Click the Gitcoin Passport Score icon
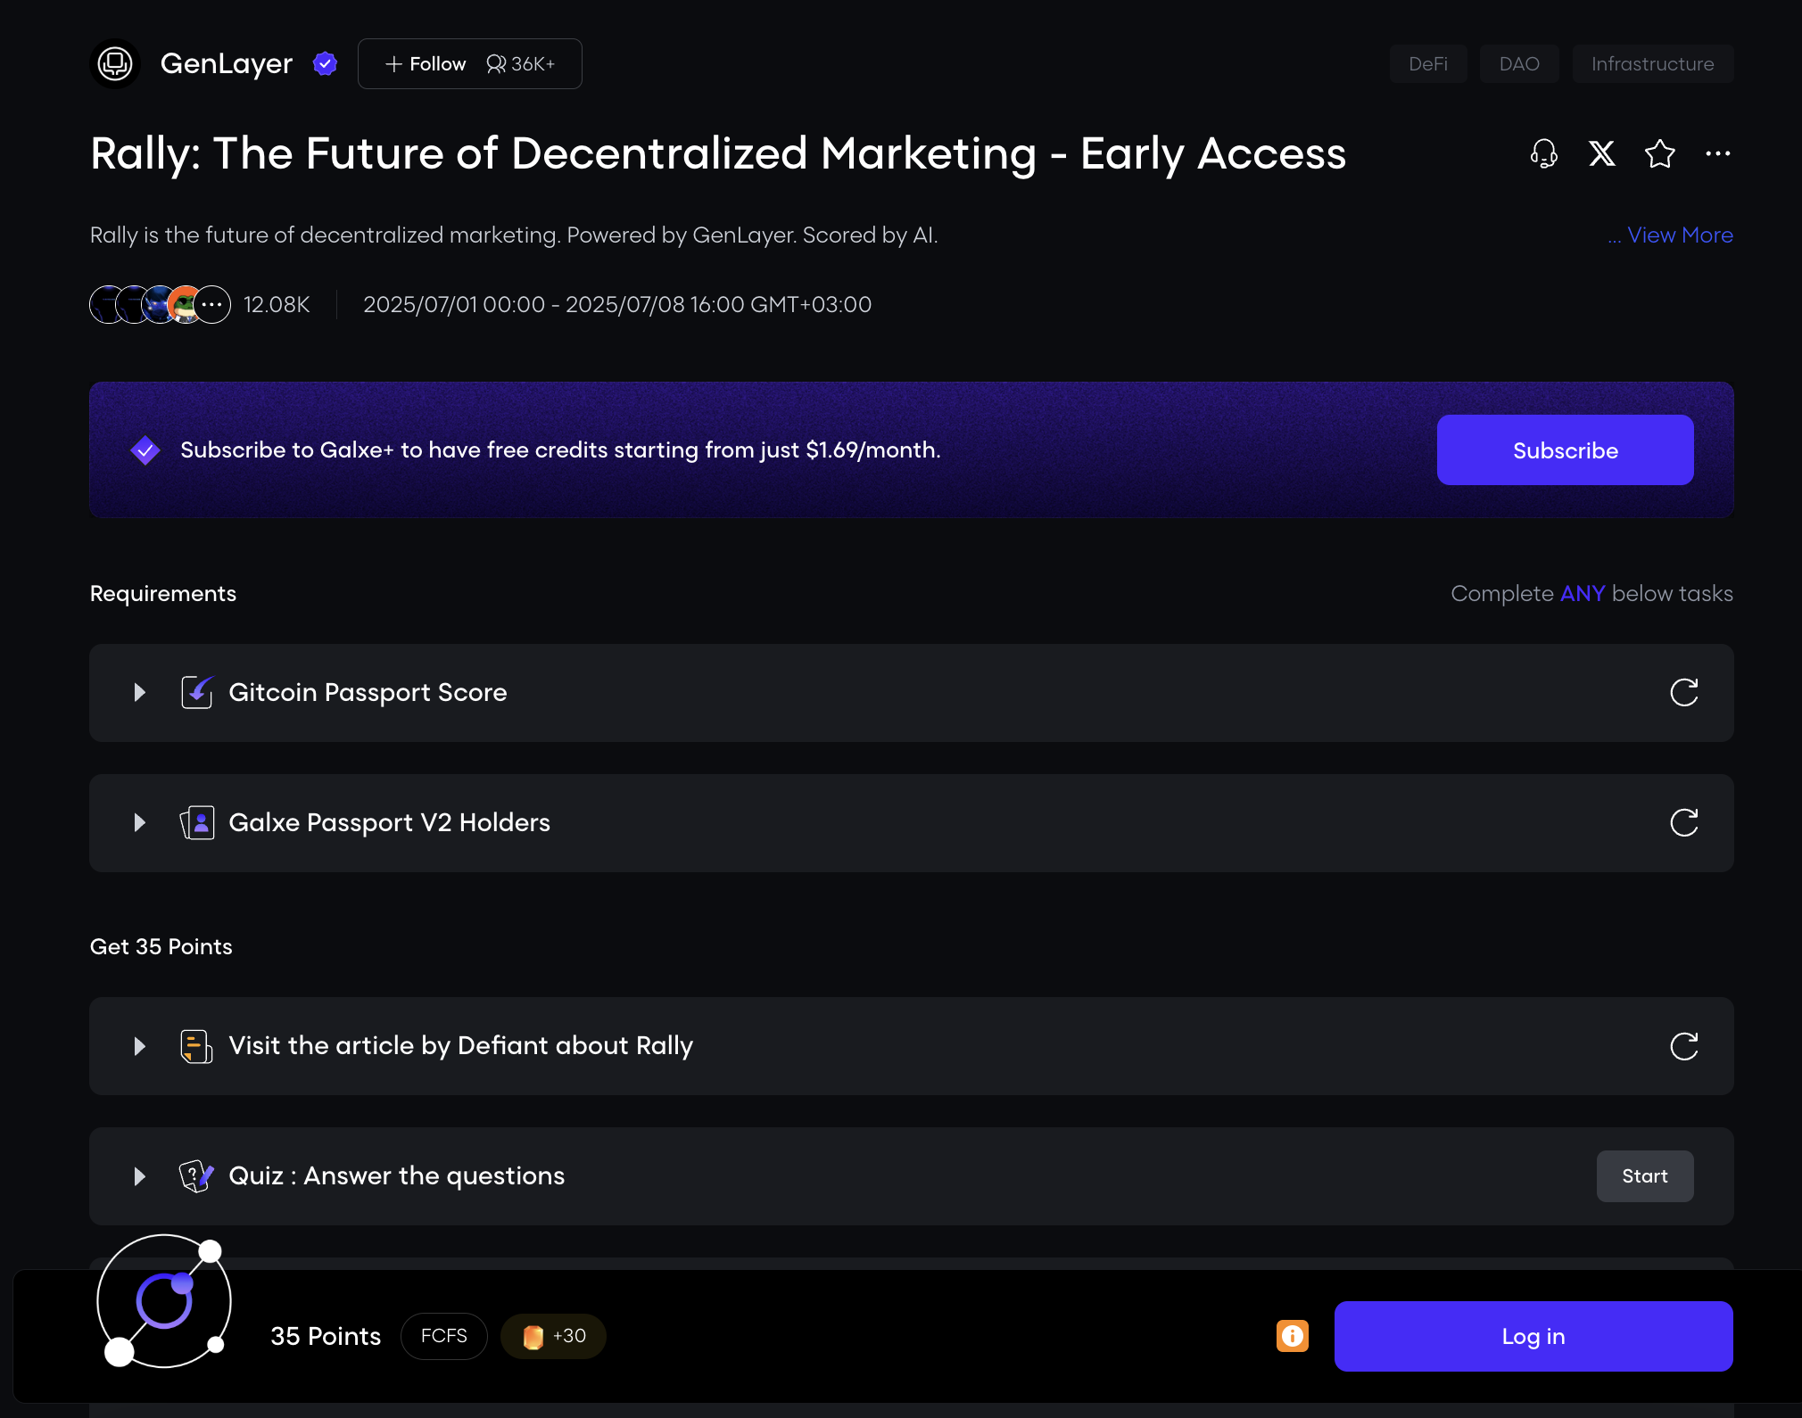This screenshot has height=1418, width=1802. point(197,692)
